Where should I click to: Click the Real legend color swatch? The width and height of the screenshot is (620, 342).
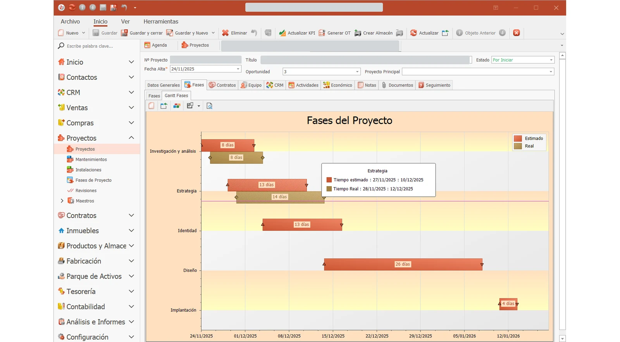(x=518, y=146)
